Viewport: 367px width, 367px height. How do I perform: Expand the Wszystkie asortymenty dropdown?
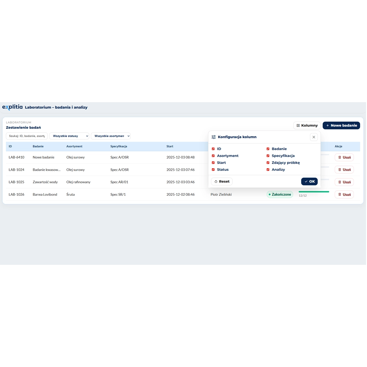(111, 136)
